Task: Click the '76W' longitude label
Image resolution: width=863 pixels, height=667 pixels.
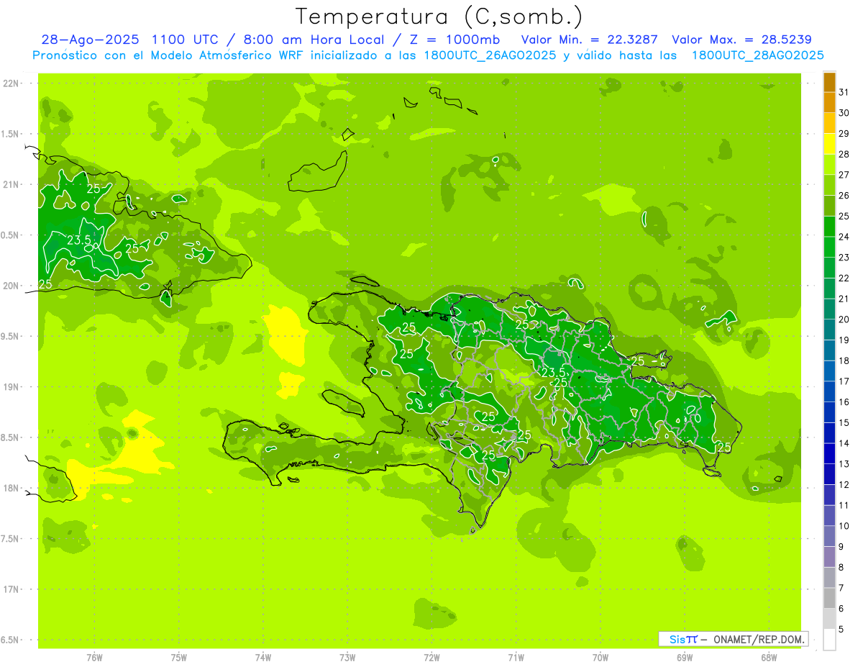Action: pos(94,657)
